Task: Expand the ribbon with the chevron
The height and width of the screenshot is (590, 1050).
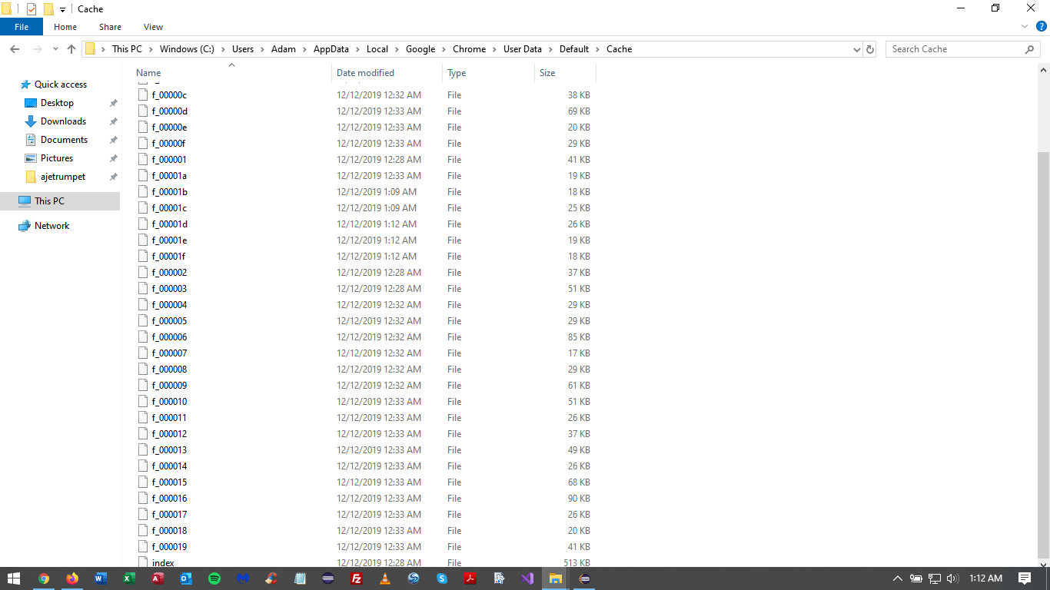Action: (1025, 27)
